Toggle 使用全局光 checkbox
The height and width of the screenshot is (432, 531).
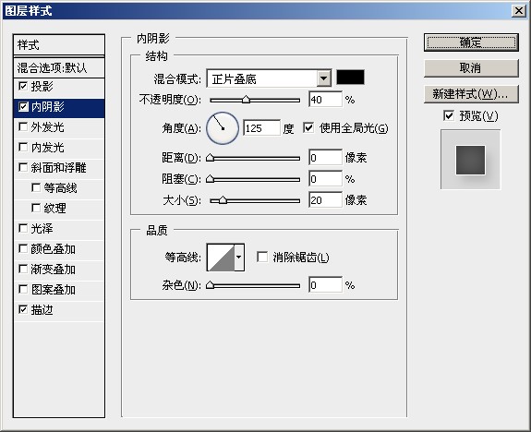tap(308, 127)
